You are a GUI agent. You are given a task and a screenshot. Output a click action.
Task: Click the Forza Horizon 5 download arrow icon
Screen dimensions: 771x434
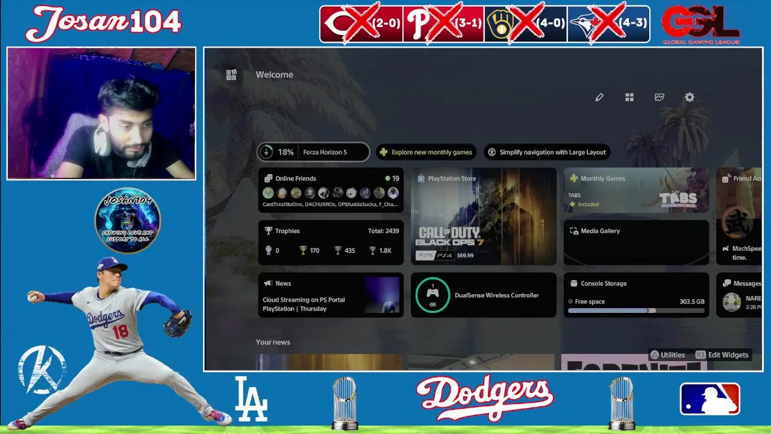tap(266, 152)
